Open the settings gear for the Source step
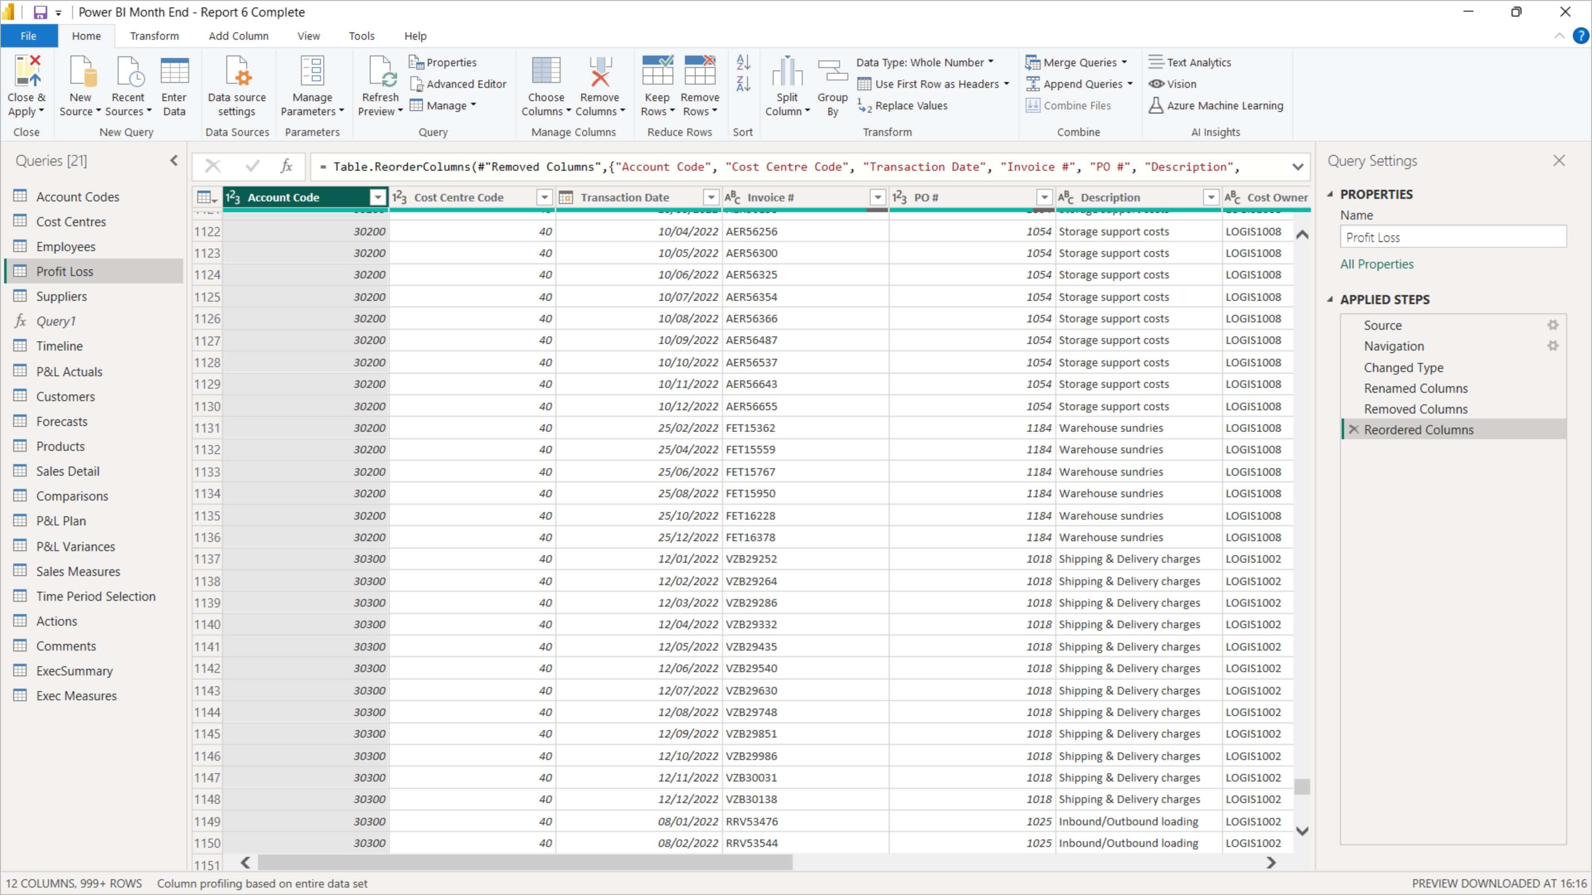 click(1553, 325)
